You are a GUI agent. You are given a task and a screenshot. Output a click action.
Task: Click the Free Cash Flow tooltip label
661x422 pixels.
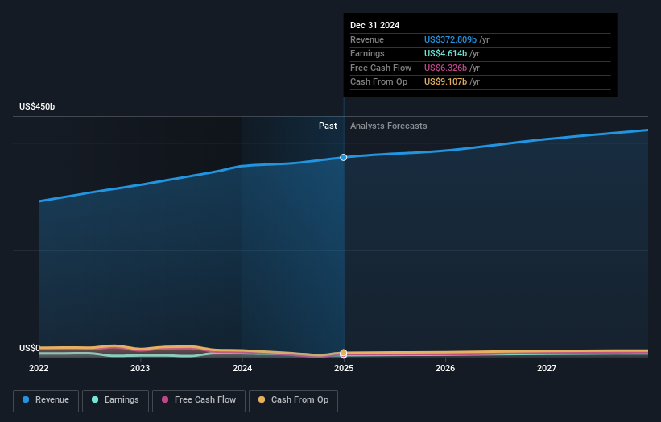click(381, 68)
